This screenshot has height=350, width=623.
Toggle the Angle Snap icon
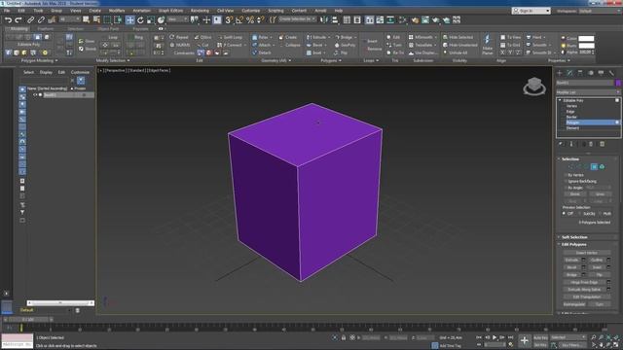(x=239, y=19)
